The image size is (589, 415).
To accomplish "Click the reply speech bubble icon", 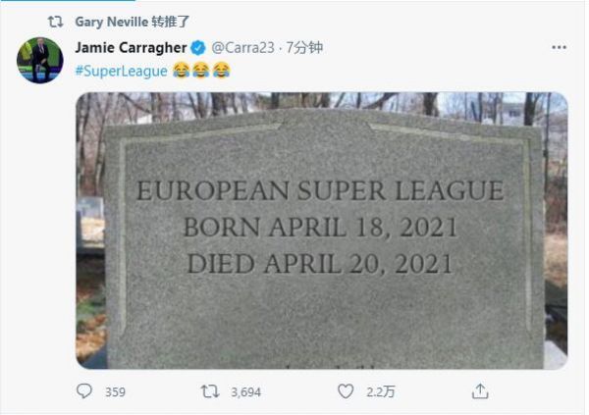I will click(84, 391).
